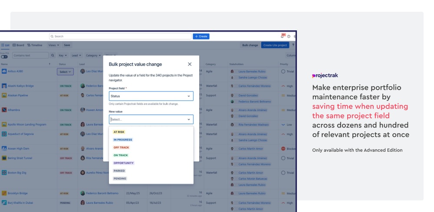Switch to the List view tab
Viewport: 434px width, 212px height.
(x=5, y=45)
